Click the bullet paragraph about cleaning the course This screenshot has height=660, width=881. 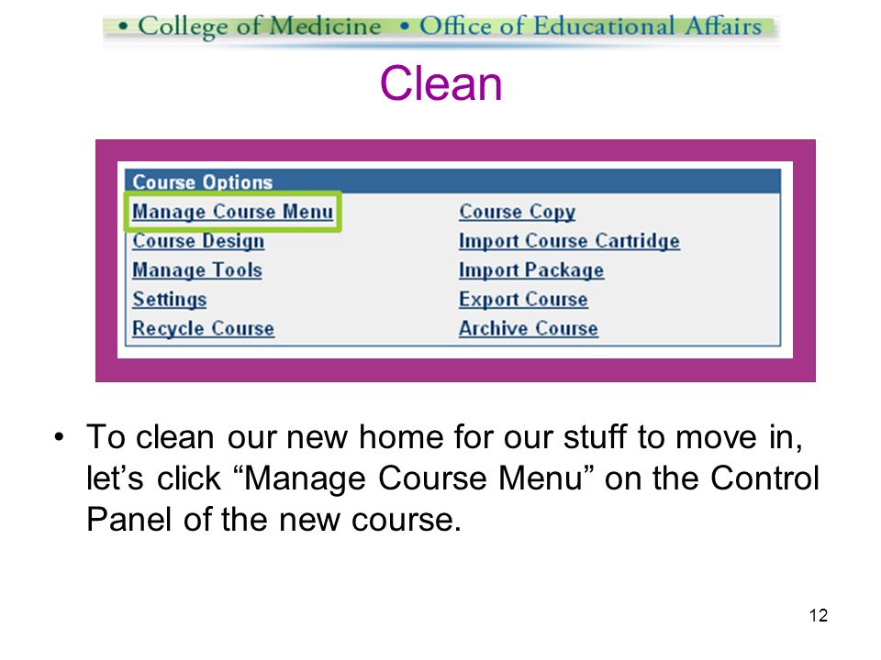tap(452, 478)
